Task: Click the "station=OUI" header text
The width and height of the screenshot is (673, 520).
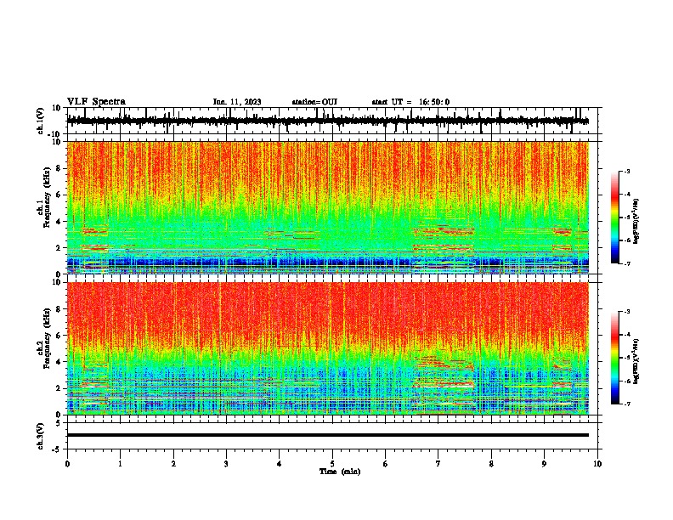Action: [314, 102]
